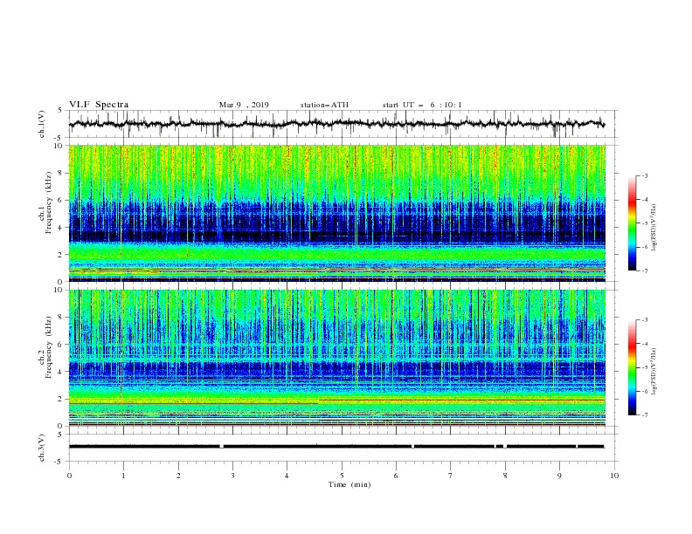Click the 'station=ATH' label
Image resolution: width=692 pixels, height=534 pixels.
pyautogui.click(x=324, y=105)
